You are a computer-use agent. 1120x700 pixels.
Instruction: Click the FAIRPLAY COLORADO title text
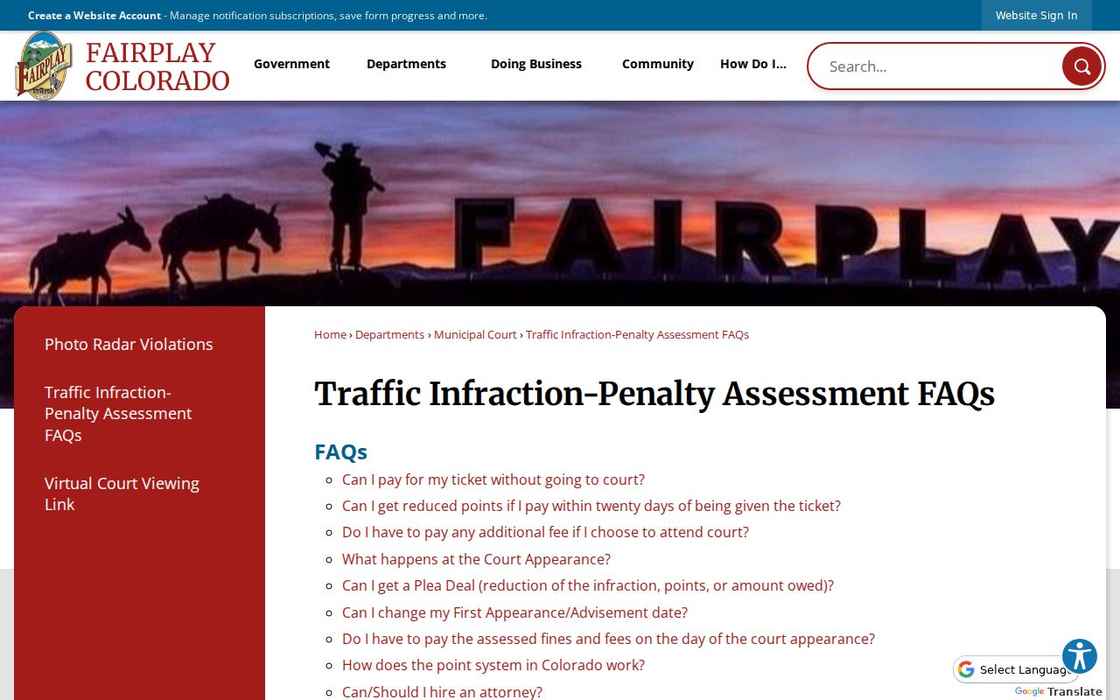(x=157, y=66)
